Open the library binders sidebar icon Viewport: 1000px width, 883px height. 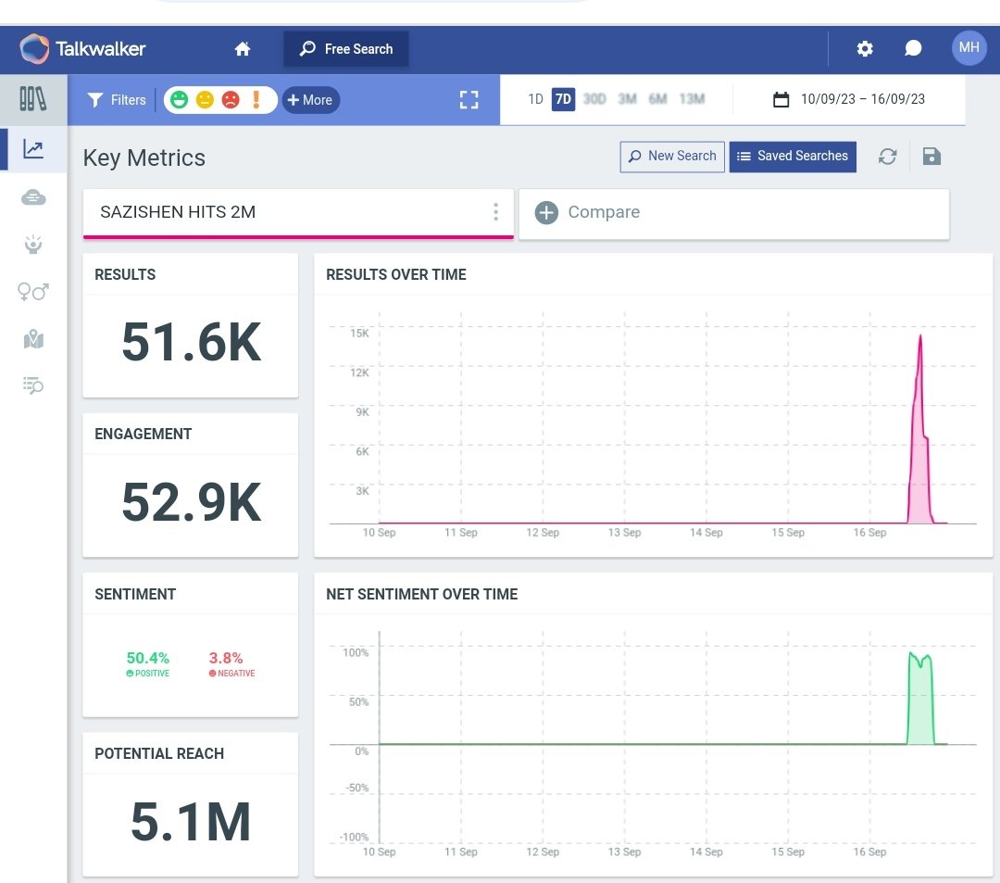tap(33, 99)
